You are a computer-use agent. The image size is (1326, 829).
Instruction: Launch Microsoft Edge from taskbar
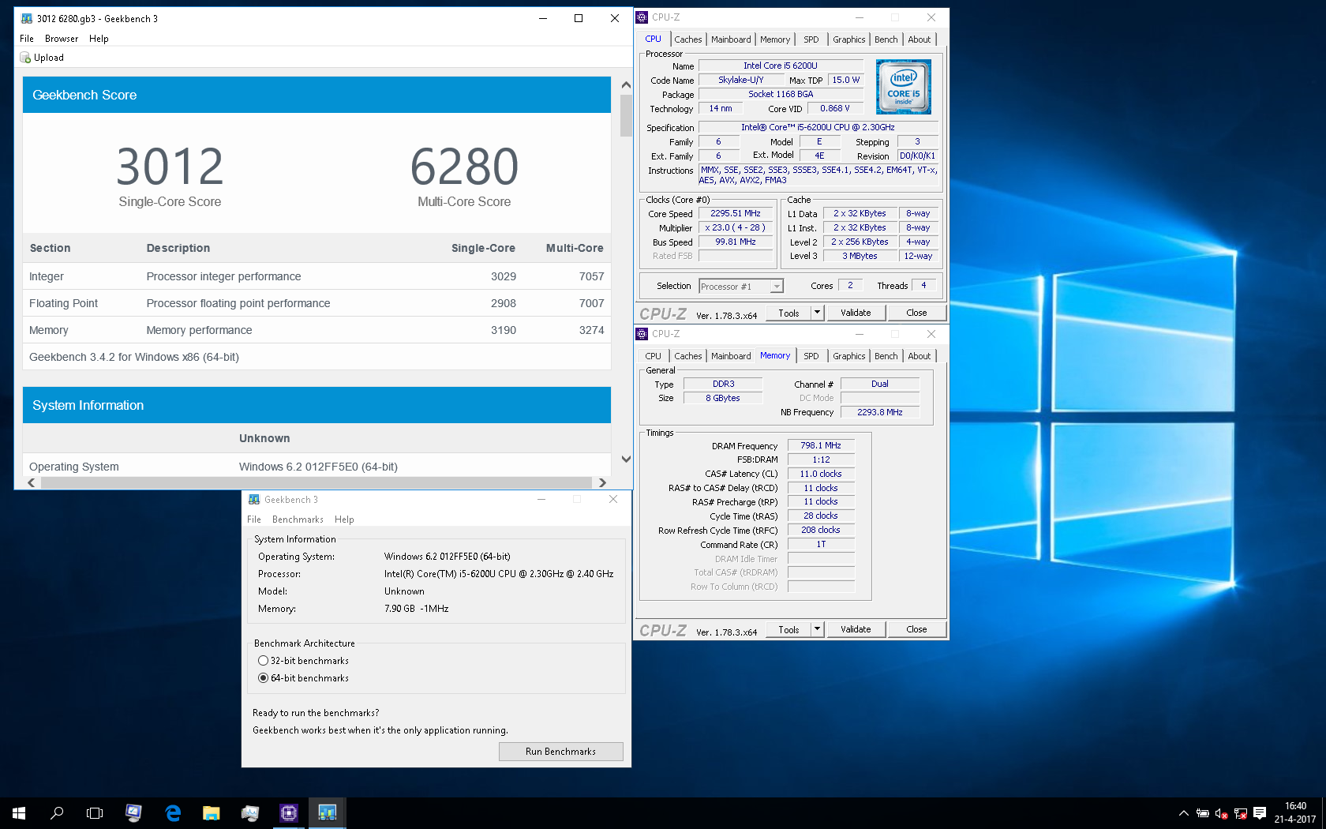tap(173, 812)
